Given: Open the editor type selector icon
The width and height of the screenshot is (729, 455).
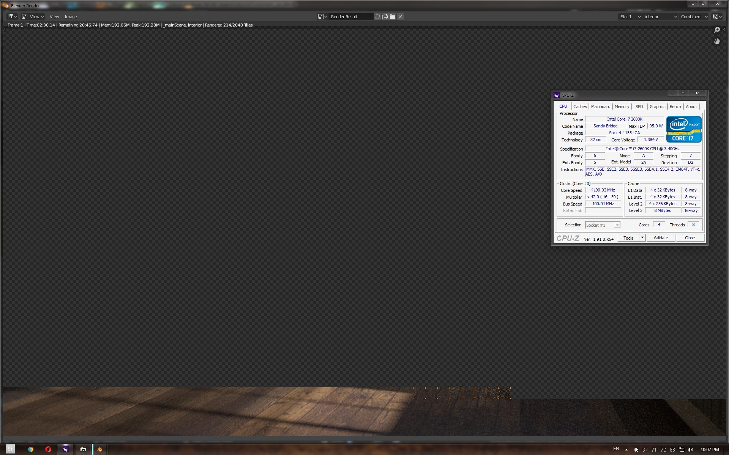Looking at the screenshot, I should tap(12, 17).
